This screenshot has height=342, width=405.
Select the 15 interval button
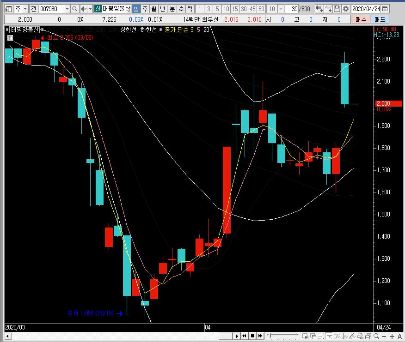tap(235, 9)
